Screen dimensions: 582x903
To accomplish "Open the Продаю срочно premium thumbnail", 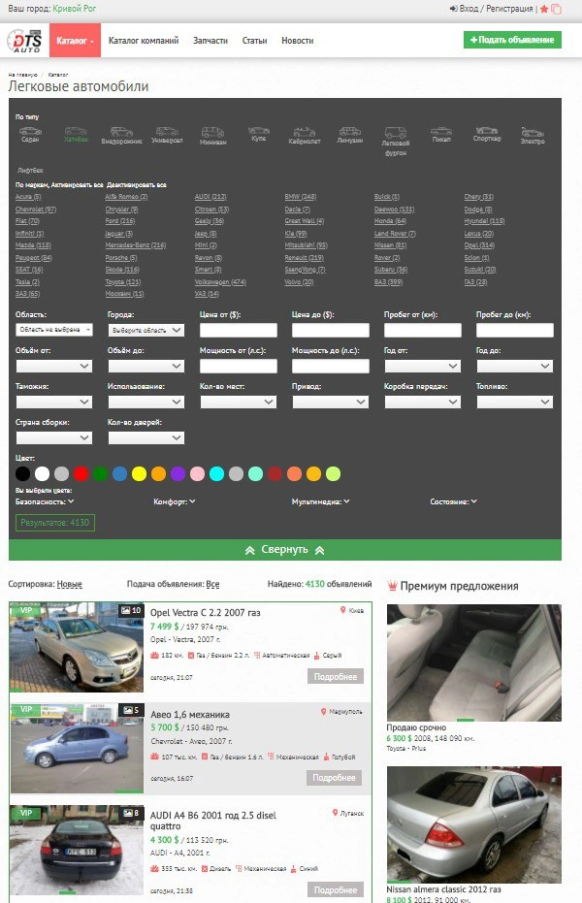I will (x=473, y=662).
